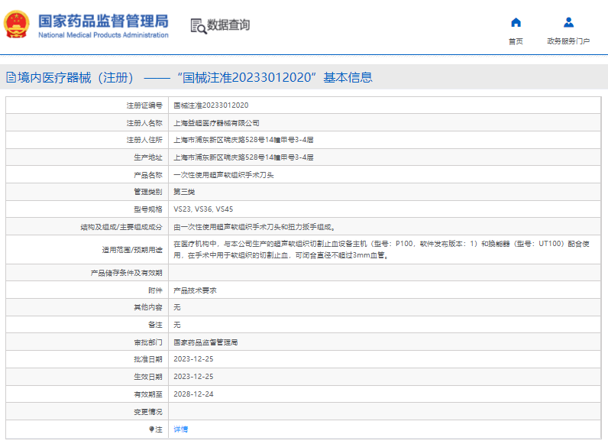Click 注册人住所 label cell

pyautogui.click(x=87, y=140)
